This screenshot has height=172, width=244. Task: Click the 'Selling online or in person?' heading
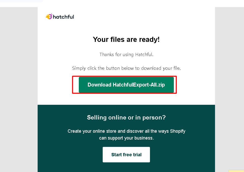coord(126,117)
